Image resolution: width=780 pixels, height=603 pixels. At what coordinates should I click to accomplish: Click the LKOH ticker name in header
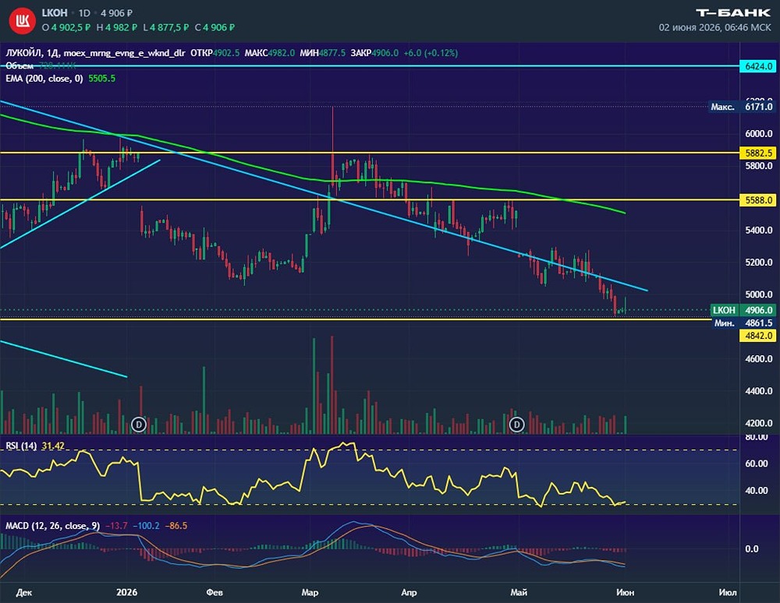55,13
